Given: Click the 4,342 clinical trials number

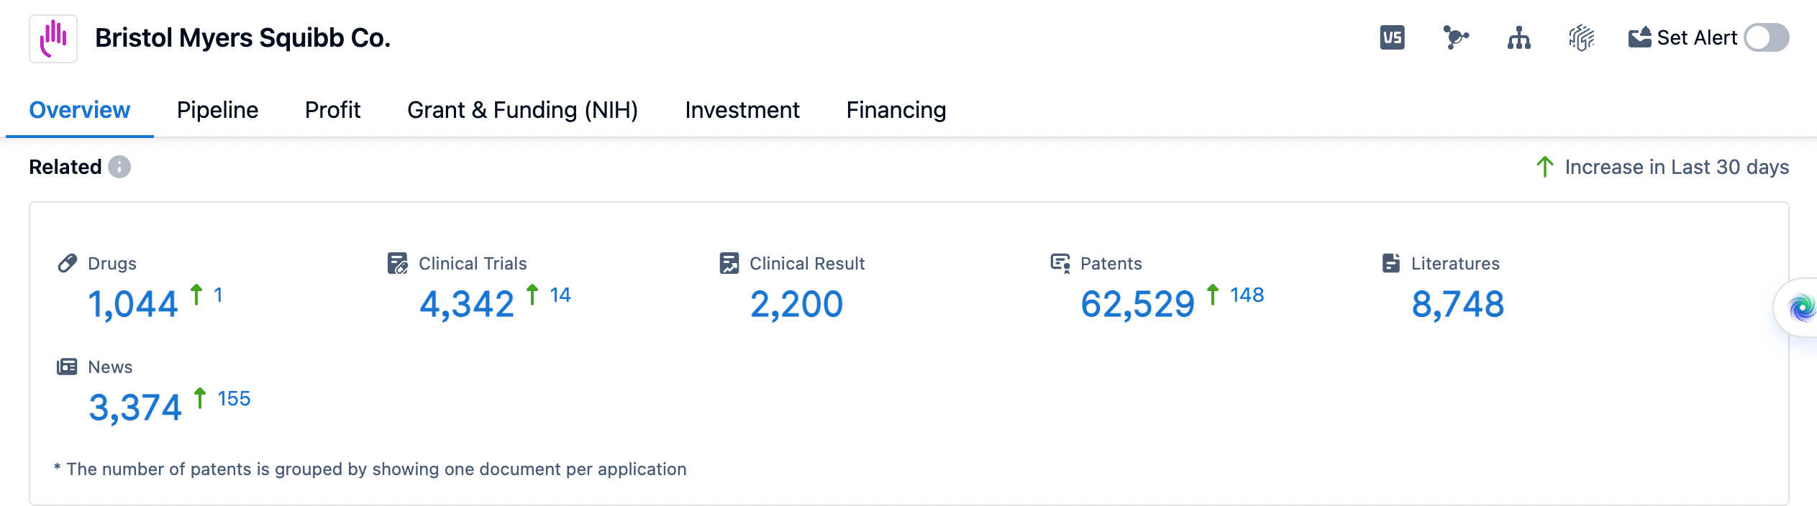Looking at the screenshot, I should pyautogui.click(x=467, y=304).
